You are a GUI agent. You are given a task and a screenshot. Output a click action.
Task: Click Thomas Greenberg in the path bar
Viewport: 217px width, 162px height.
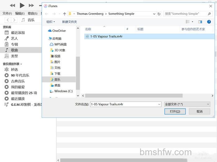pos(90,14)
